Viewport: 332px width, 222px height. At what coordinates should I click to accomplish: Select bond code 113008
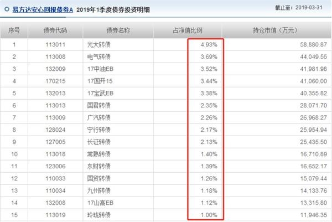(55, 57)
